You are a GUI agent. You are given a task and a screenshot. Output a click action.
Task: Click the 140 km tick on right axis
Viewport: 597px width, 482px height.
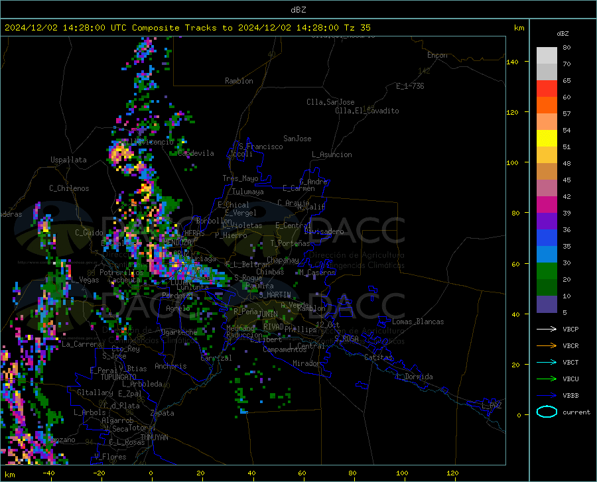[x=512, y=62]
